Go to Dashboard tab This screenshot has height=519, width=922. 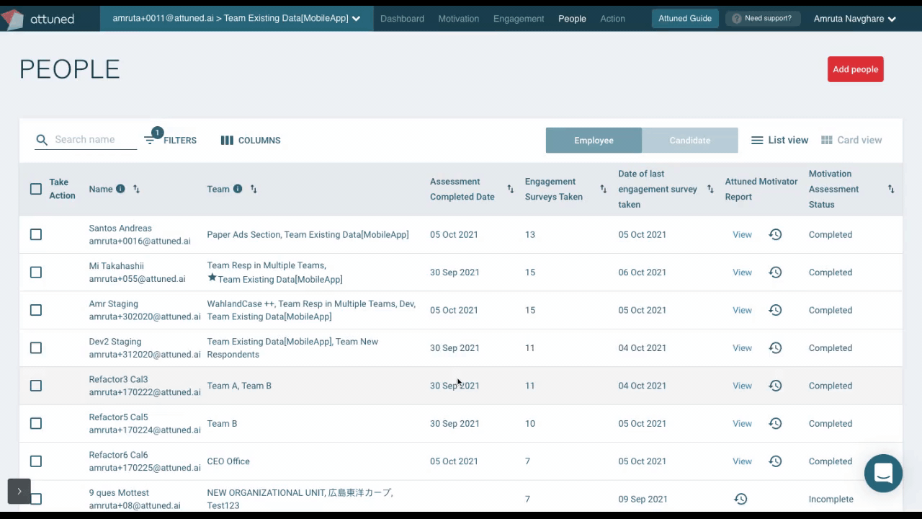[x=402, y=19]
